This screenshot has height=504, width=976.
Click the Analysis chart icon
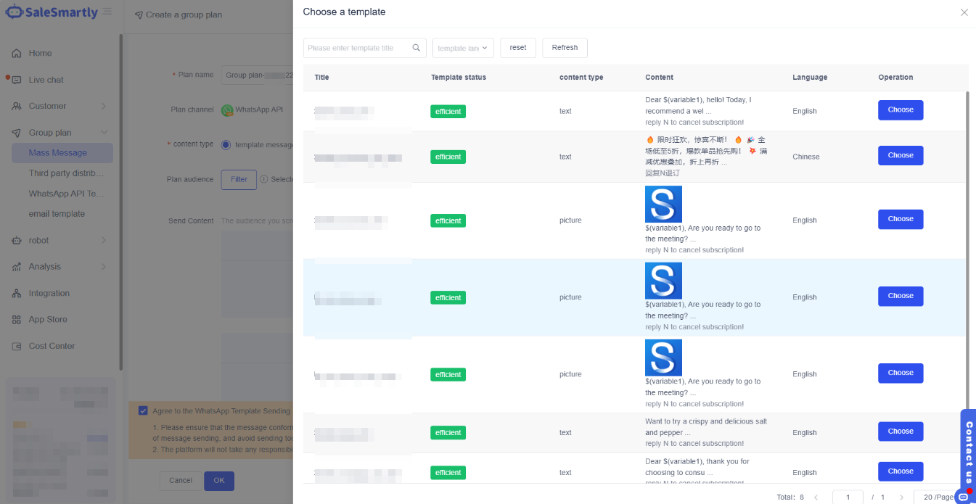point(16,267)
